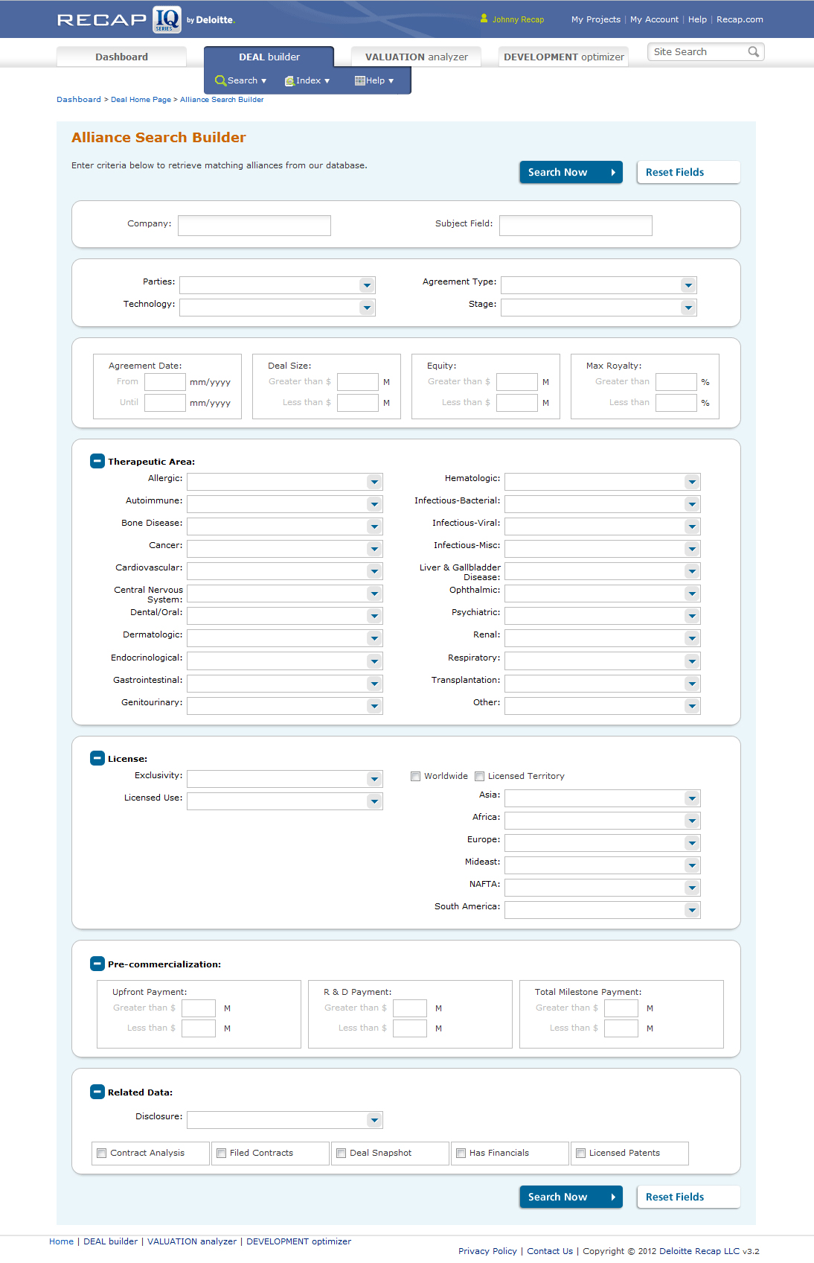The height and width of the screenshot is (1263, 814).
Task: Click into the Company text field
Action: tap(254, 226)
